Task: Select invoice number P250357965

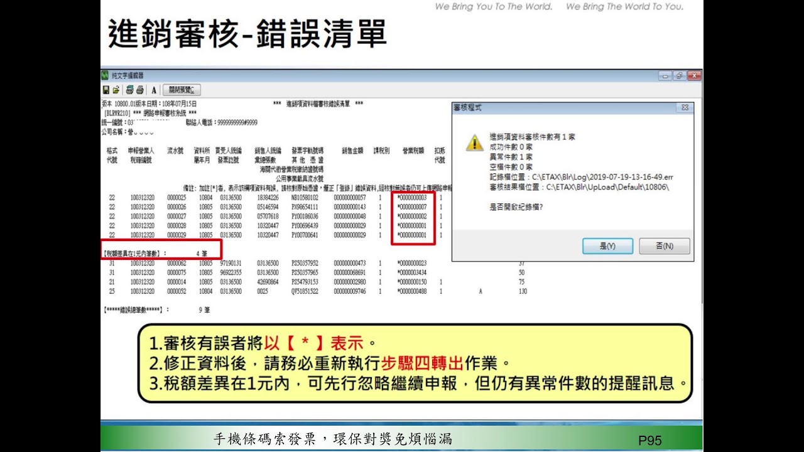Action: 305,273
